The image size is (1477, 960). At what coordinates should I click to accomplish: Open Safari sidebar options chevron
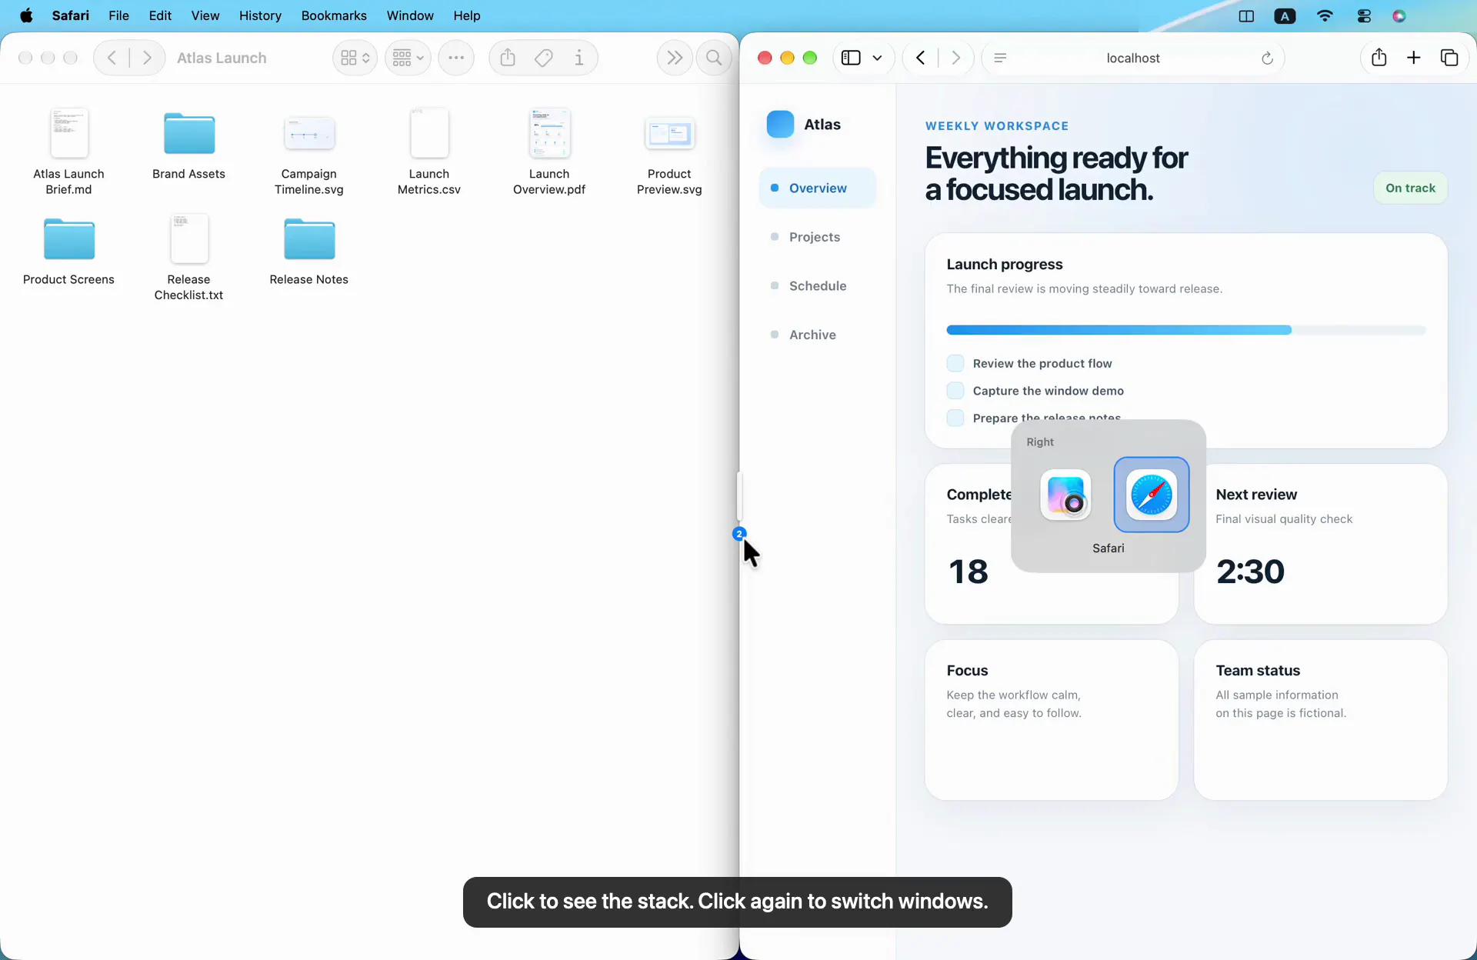[877, 58]
